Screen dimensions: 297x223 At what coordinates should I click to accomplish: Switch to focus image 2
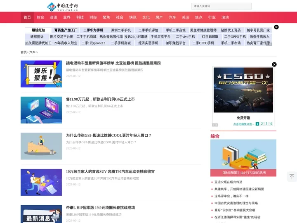pyautogui.click(x=262, y=124)
